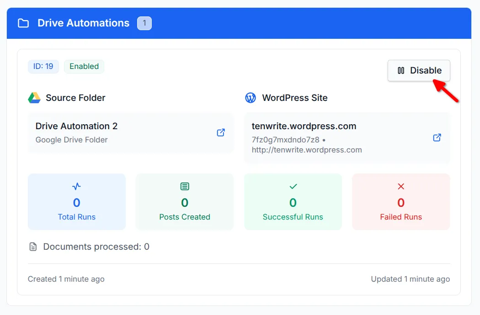Click the document icon beside Documents processed
The height and width of the screenshot is (315, 480).
32,247
